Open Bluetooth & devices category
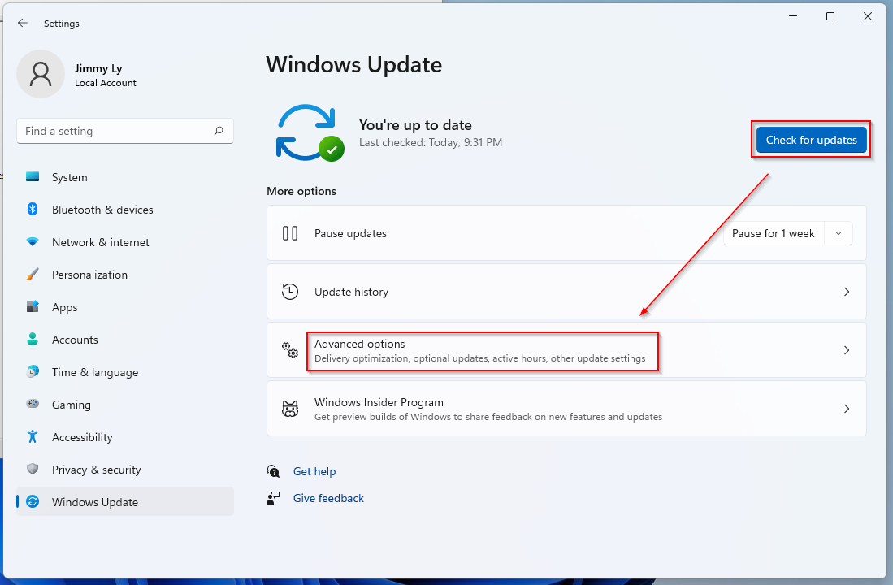The width and height of the screenshot is (893, 585). click(124, 209)
